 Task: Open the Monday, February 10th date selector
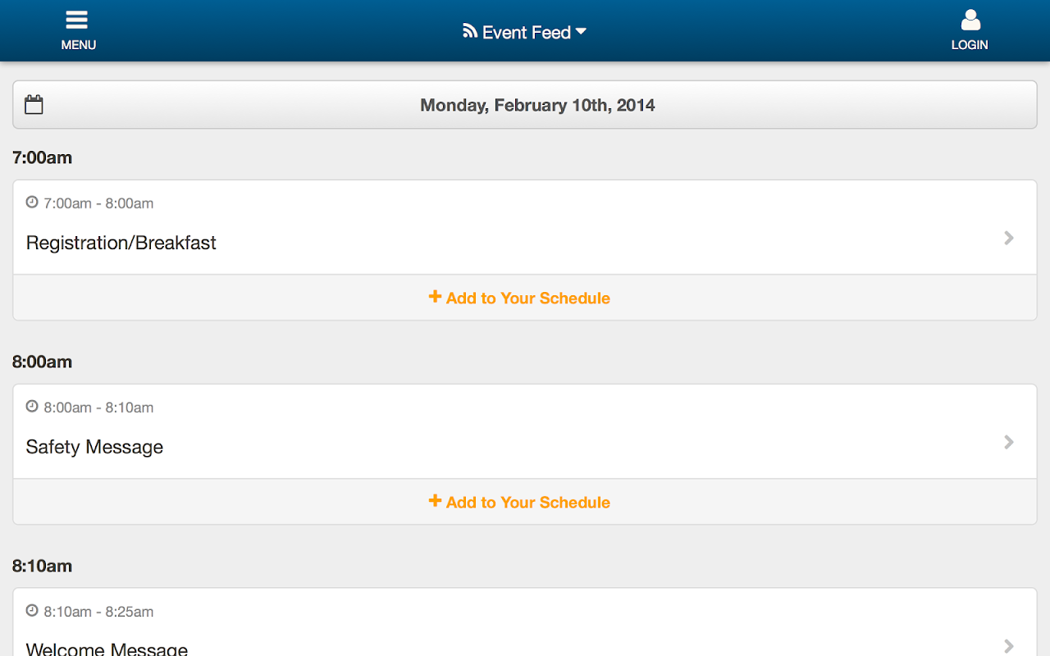pyautogui.click(x=537, y=105)
